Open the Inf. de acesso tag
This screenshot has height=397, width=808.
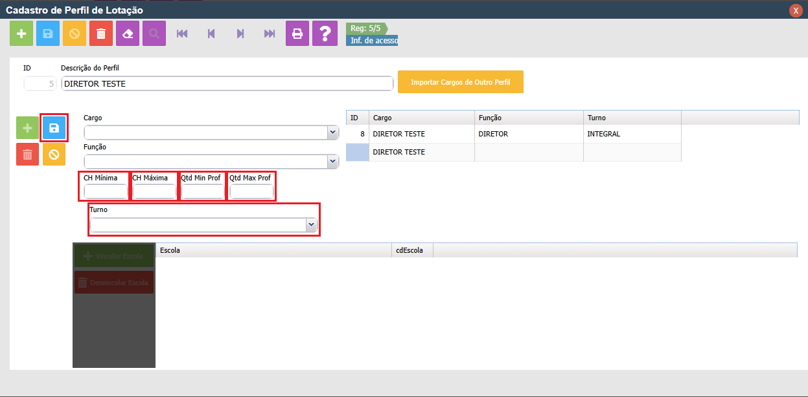point(374,41)
